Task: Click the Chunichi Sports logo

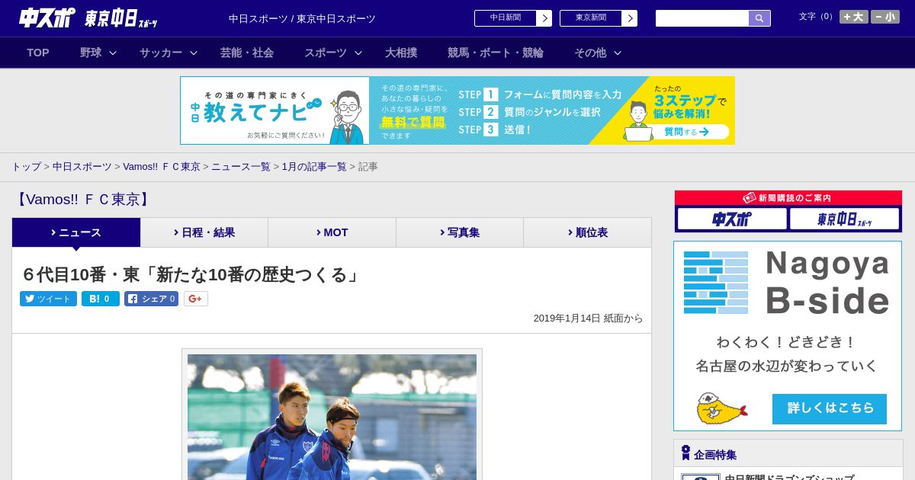Action: click(47, 18)
